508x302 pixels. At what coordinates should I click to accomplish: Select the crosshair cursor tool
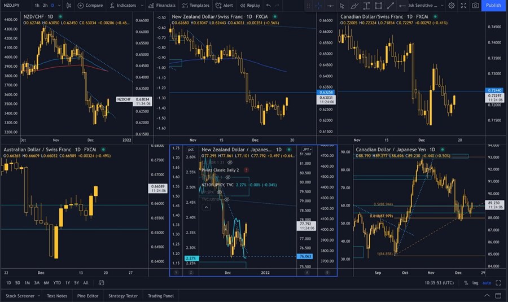(318, 5)
